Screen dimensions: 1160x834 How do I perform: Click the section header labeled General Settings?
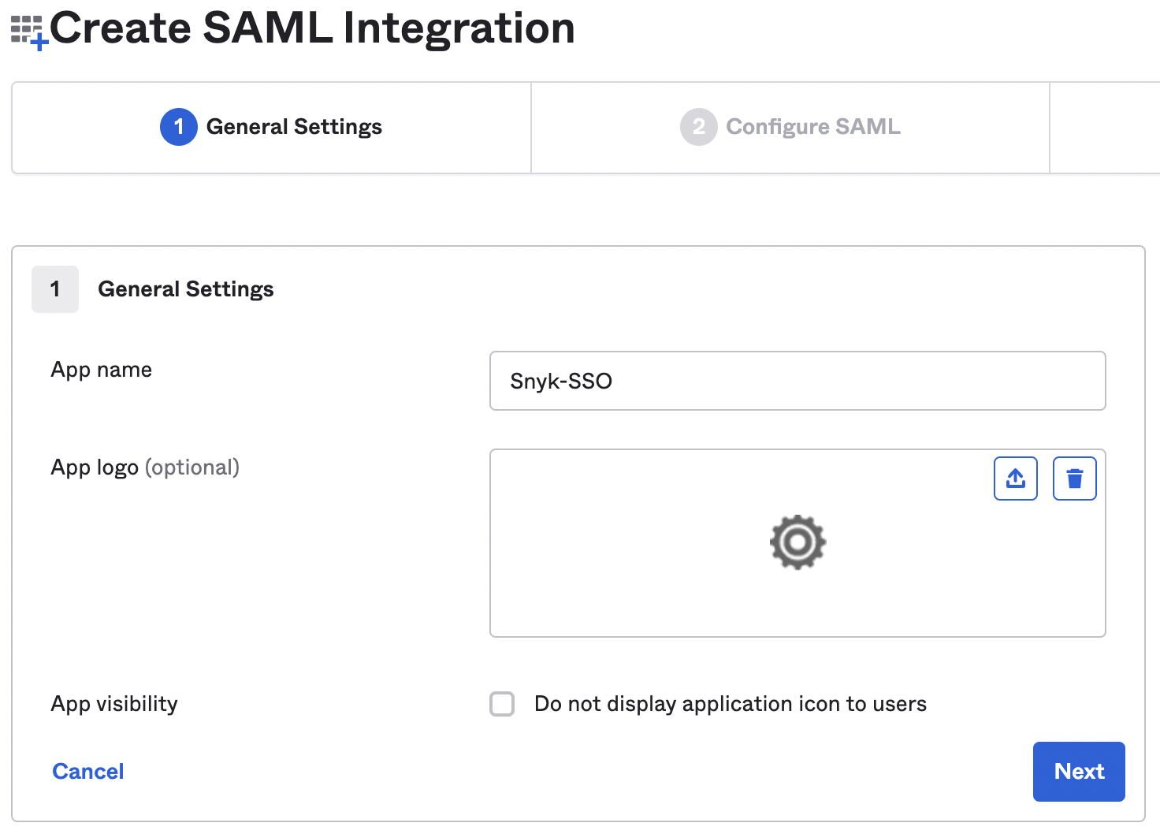[185, 289]
